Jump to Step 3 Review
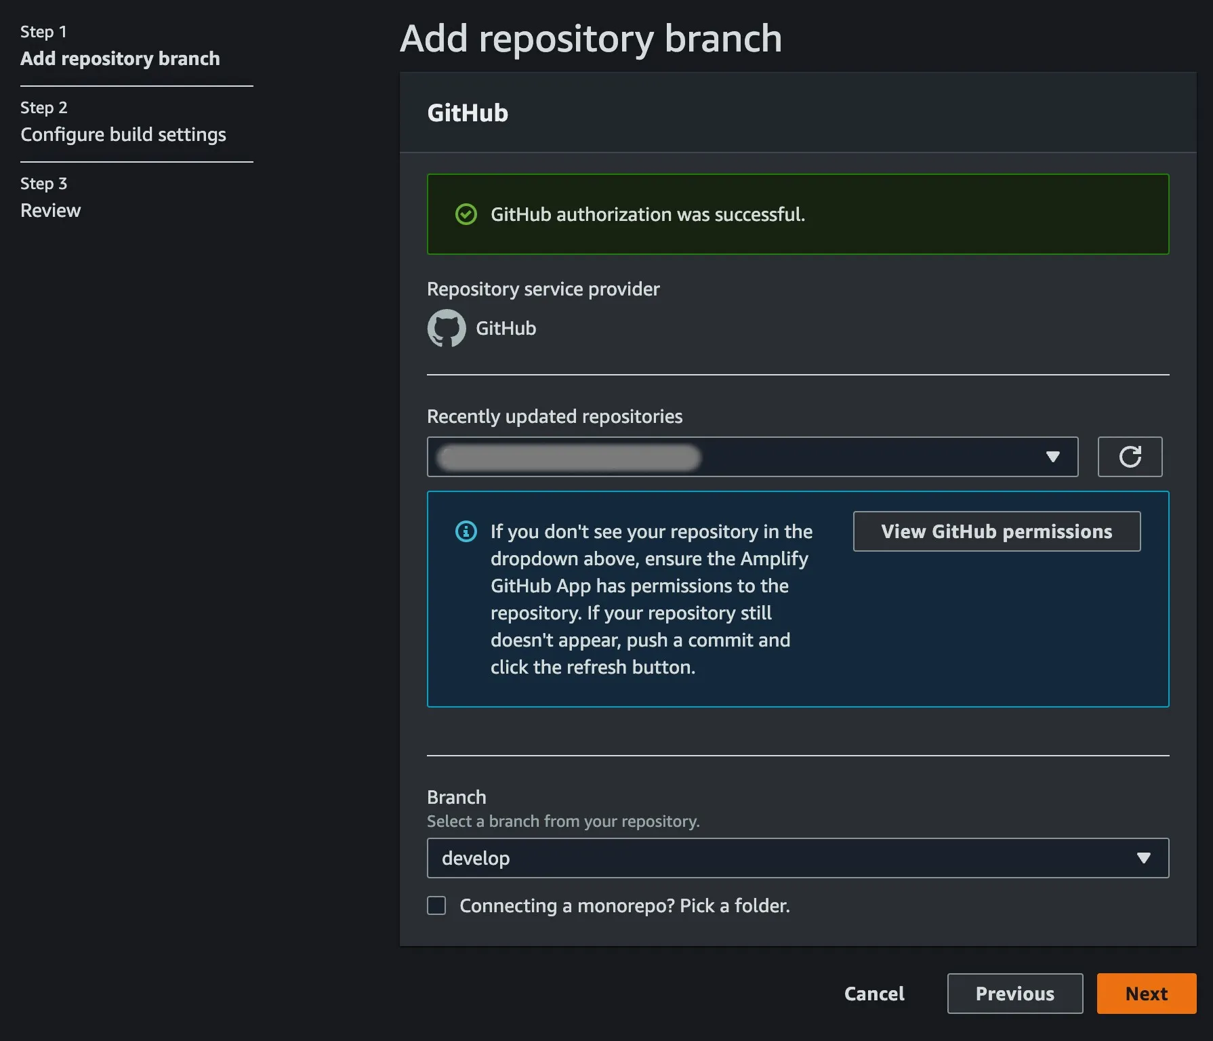 point(51,211)
